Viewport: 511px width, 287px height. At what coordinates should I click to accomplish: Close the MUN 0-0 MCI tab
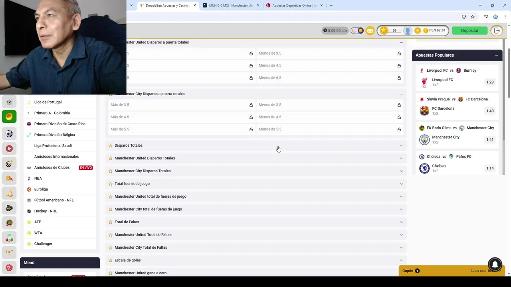tap(258, 6)
